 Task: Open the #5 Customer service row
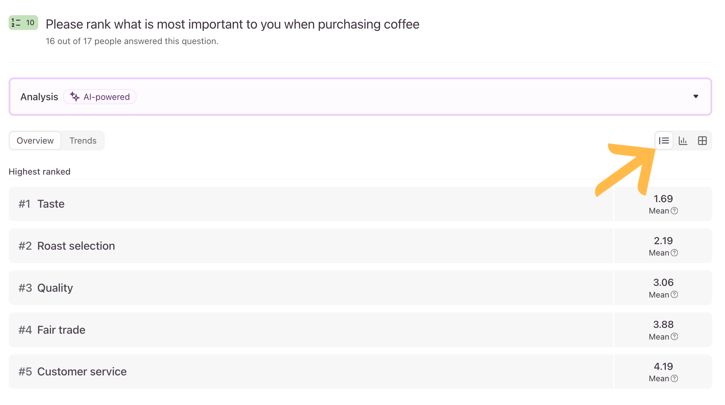360,372
